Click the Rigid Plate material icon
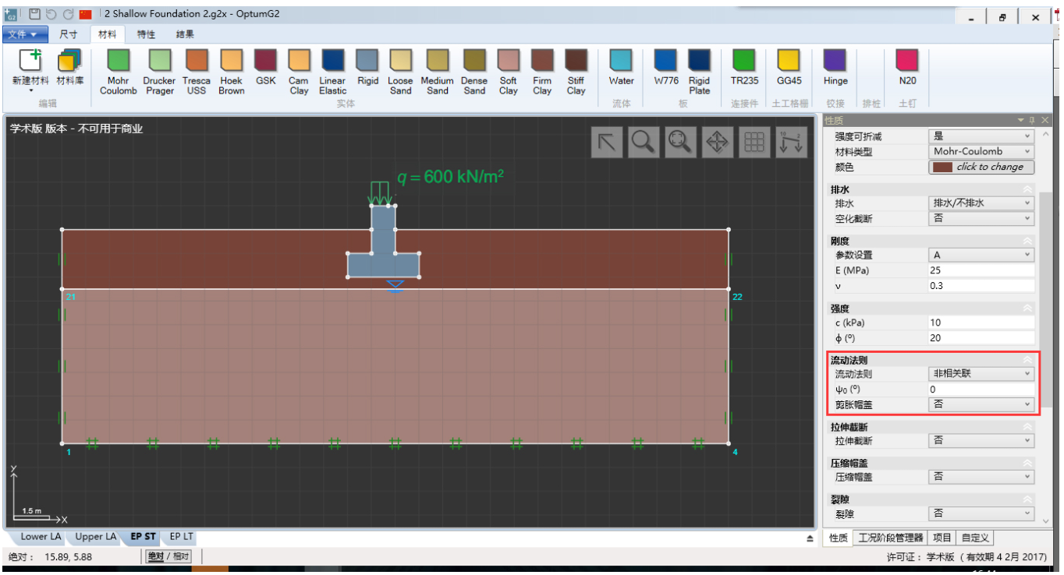 point(699,61)
